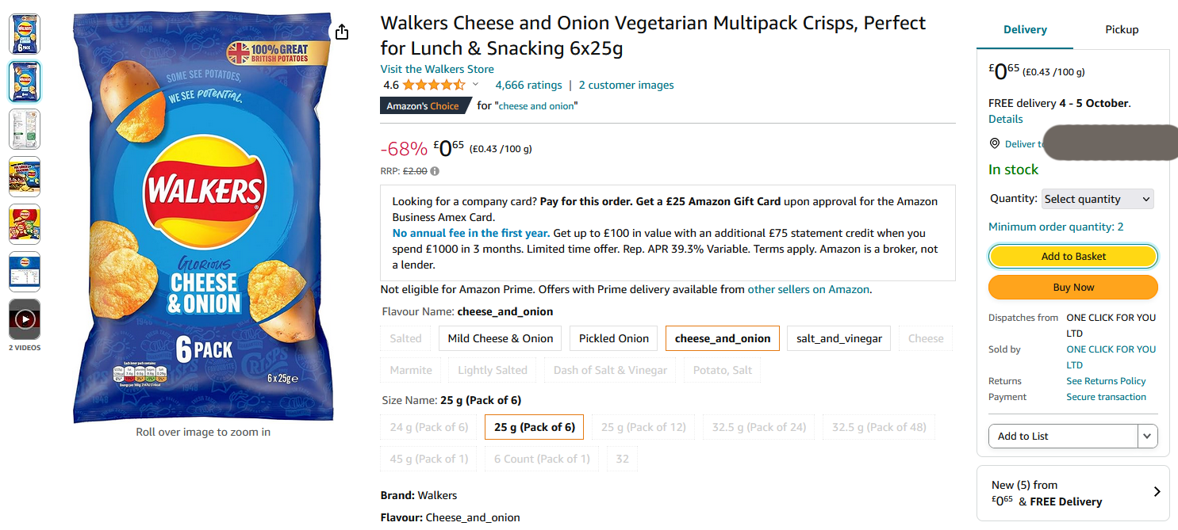This screenshot has height=530, width=1178.
Task: Click the RRP info icon
Action: (x=435, y=171)
